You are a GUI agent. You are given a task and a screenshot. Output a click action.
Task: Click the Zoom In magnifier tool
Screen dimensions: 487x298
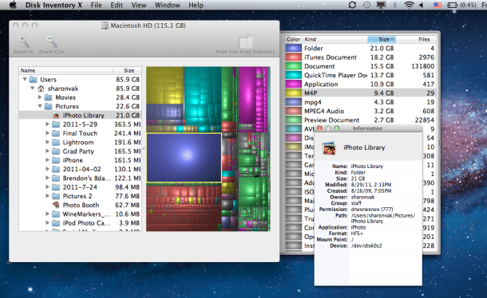coord(24,41)
